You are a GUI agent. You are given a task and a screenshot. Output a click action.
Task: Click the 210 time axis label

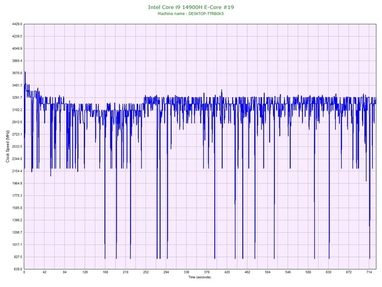click(125, 272)
